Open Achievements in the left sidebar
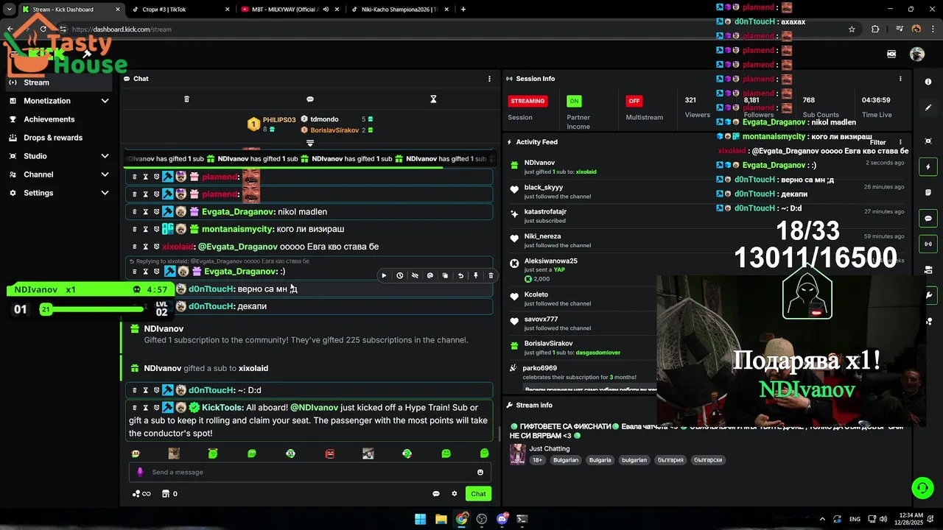The width and height of the screenshot is (943, 530). pyautogui.click(x=59, y=119)
